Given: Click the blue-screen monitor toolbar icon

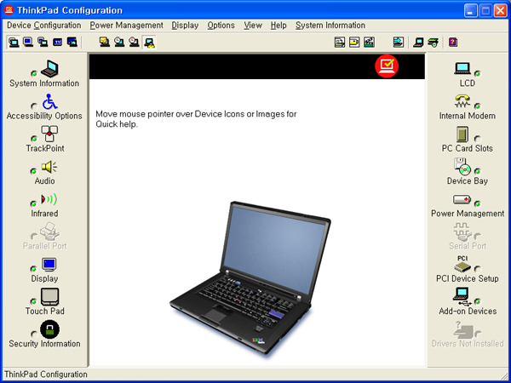Looking at the screenshot, I should point(28,42).
